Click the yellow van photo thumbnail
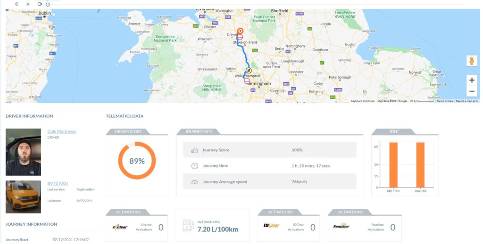The width and height of the screenshot is (483, 244). 23,197
